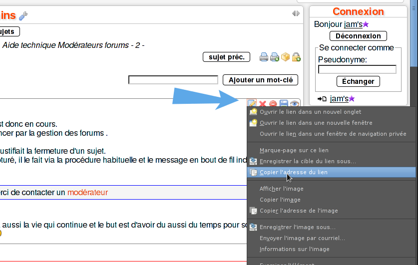418x265 pixels.
Task: Click the vertical page scrollbar thumb
Action: [414, 33]
